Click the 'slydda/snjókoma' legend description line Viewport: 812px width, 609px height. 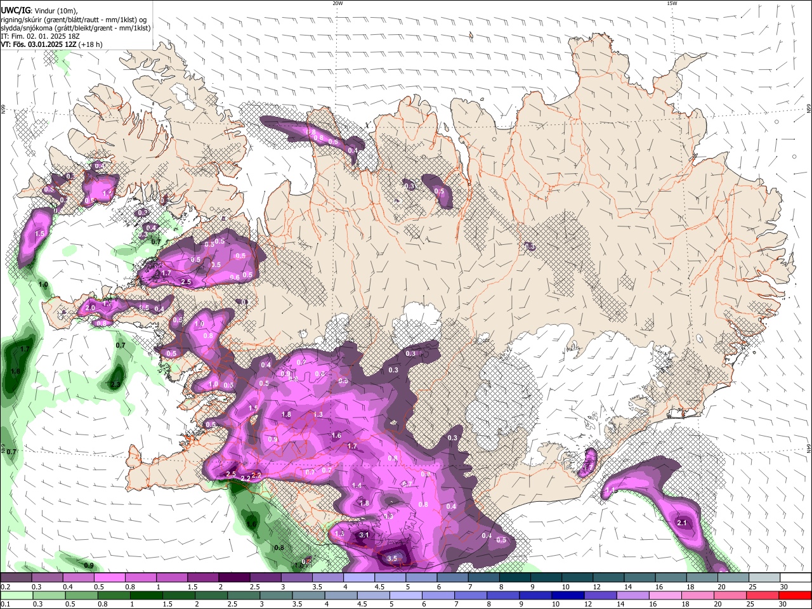[75, 28]
